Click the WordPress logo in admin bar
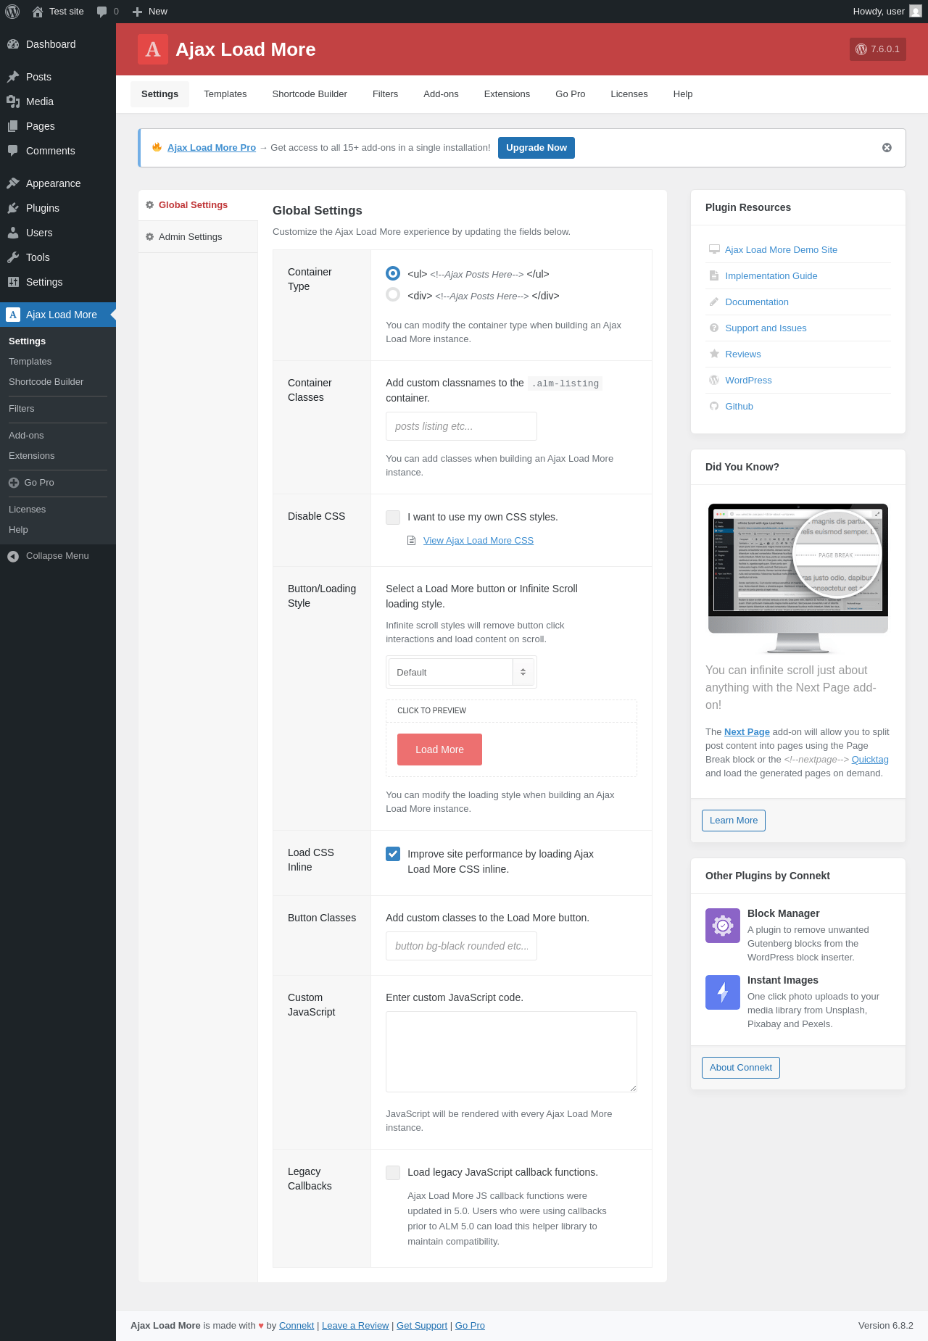This screenshot has height=1341, width=928. pos(12,12)
